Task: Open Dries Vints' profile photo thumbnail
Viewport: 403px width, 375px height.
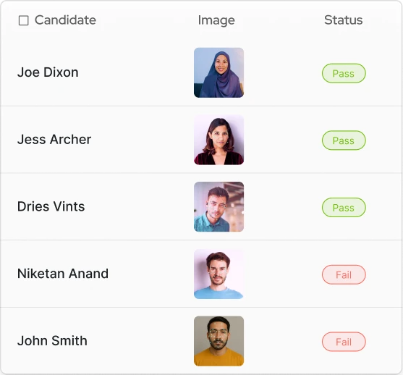Action: coord(219,207)
